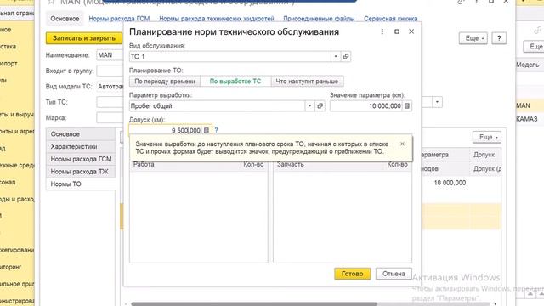The height and width of the screenshot is (306, 544).
Task: Maximize the planning norms dialog
Action: point(397,31)
